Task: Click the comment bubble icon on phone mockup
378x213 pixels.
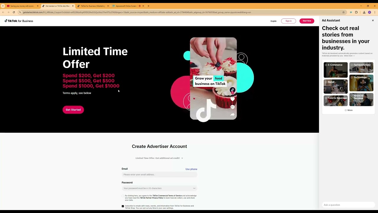Action: (232, 107)
